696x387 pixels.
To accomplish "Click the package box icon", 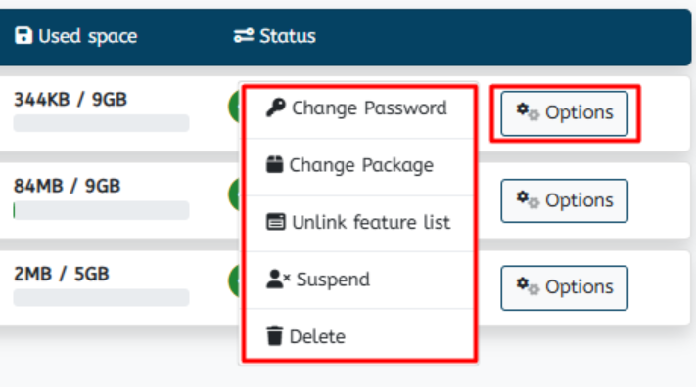I will tap(274, 164).
